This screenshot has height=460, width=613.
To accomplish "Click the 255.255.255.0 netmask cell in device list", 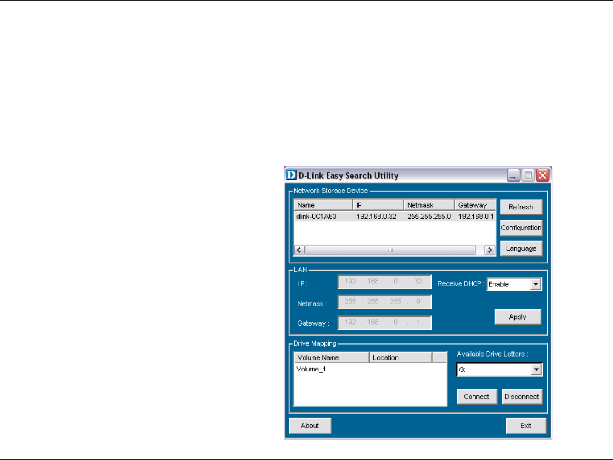I will point(429,217).
